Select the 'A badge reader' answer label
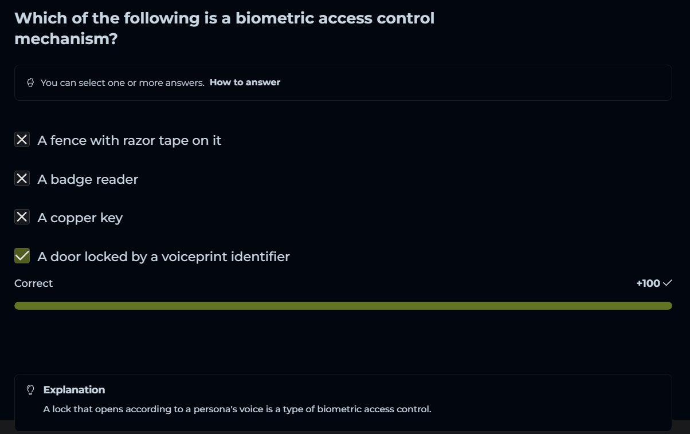The height and width of the screenshot is (434, 690). pos(88,179)
